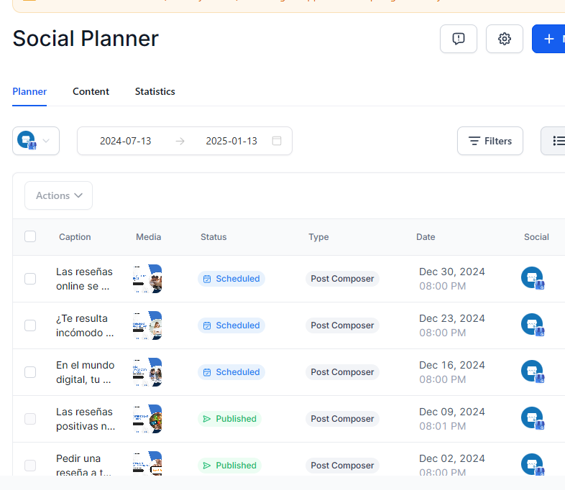This screenshot has width=565, height=490.
Task: Click social account icon for Dec 09 post
Action: click(532, 418)
